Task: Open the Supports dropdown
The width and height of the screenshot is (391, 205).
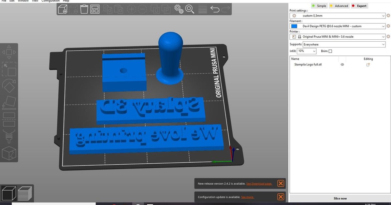Action: (x=344, y=44)
